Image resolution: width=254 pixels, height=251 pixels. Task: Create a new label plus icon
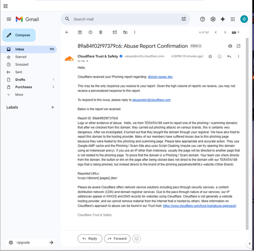click(53, 107)
